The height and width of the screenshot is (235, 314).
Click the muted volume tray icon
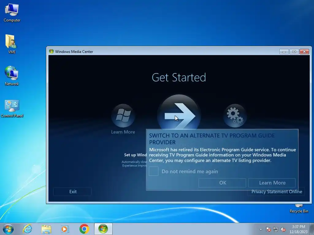tap(283, 229)
